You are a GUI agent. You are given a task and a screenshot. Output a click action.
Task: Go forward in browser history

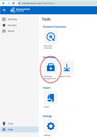click(x=8, y=3)
